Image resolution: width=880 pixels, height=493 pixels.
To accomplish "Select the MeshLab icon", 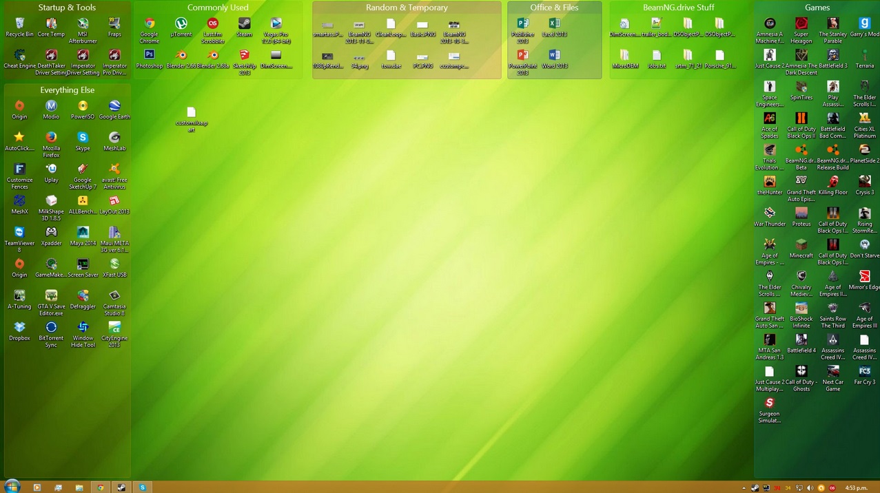I will pos(114,142).
